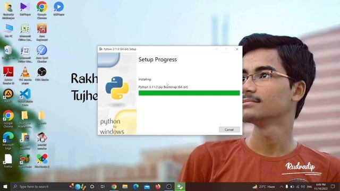Open the Adobe Reader desktop shortcut

click(8, 76)
